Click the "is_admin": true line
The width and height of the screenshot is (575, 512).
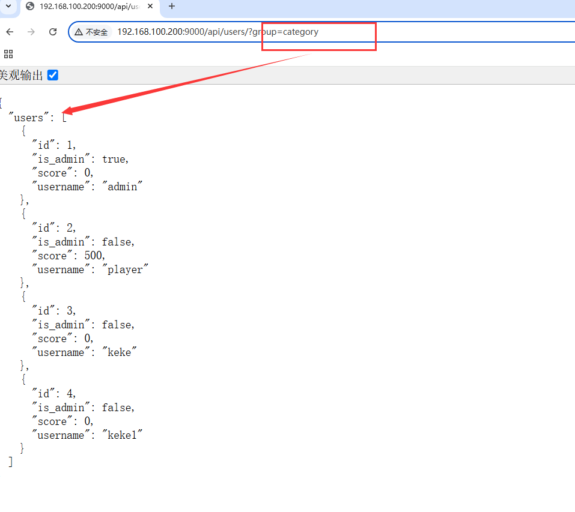(x=81, y=159)
